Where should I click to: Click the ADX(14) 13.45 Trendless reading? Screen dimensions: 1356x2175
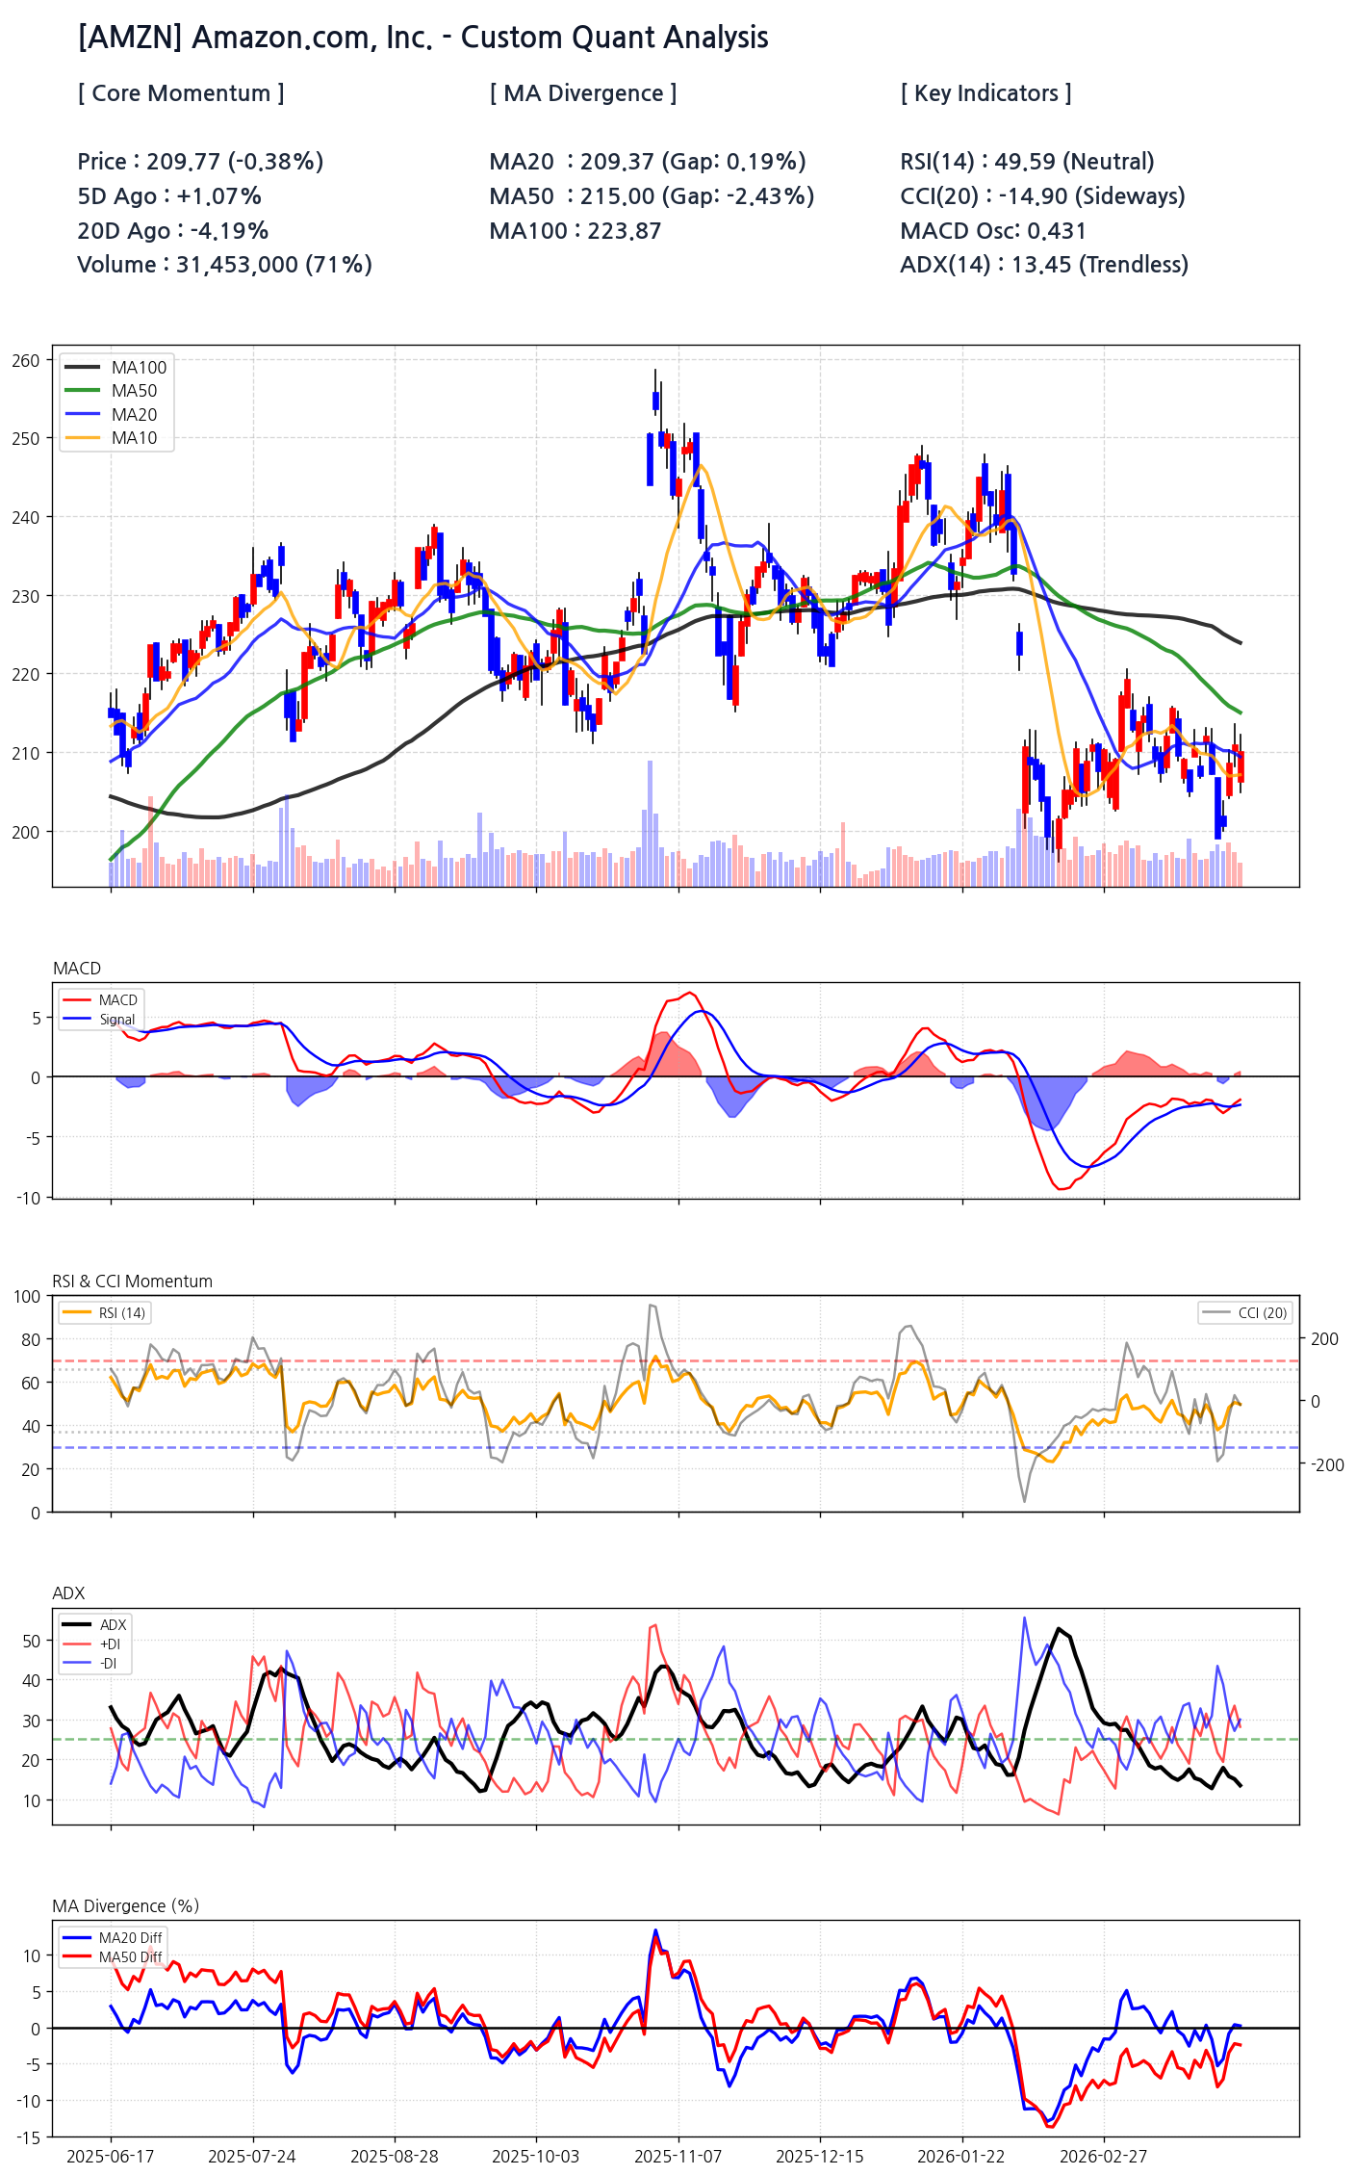point(1044,265)
